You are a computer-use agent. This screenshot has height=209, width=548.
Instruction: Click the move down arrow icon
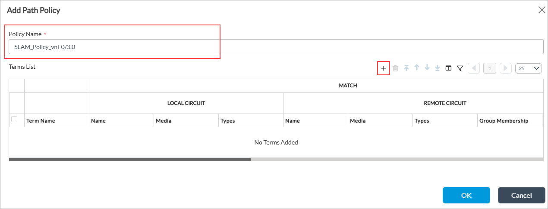427,68
